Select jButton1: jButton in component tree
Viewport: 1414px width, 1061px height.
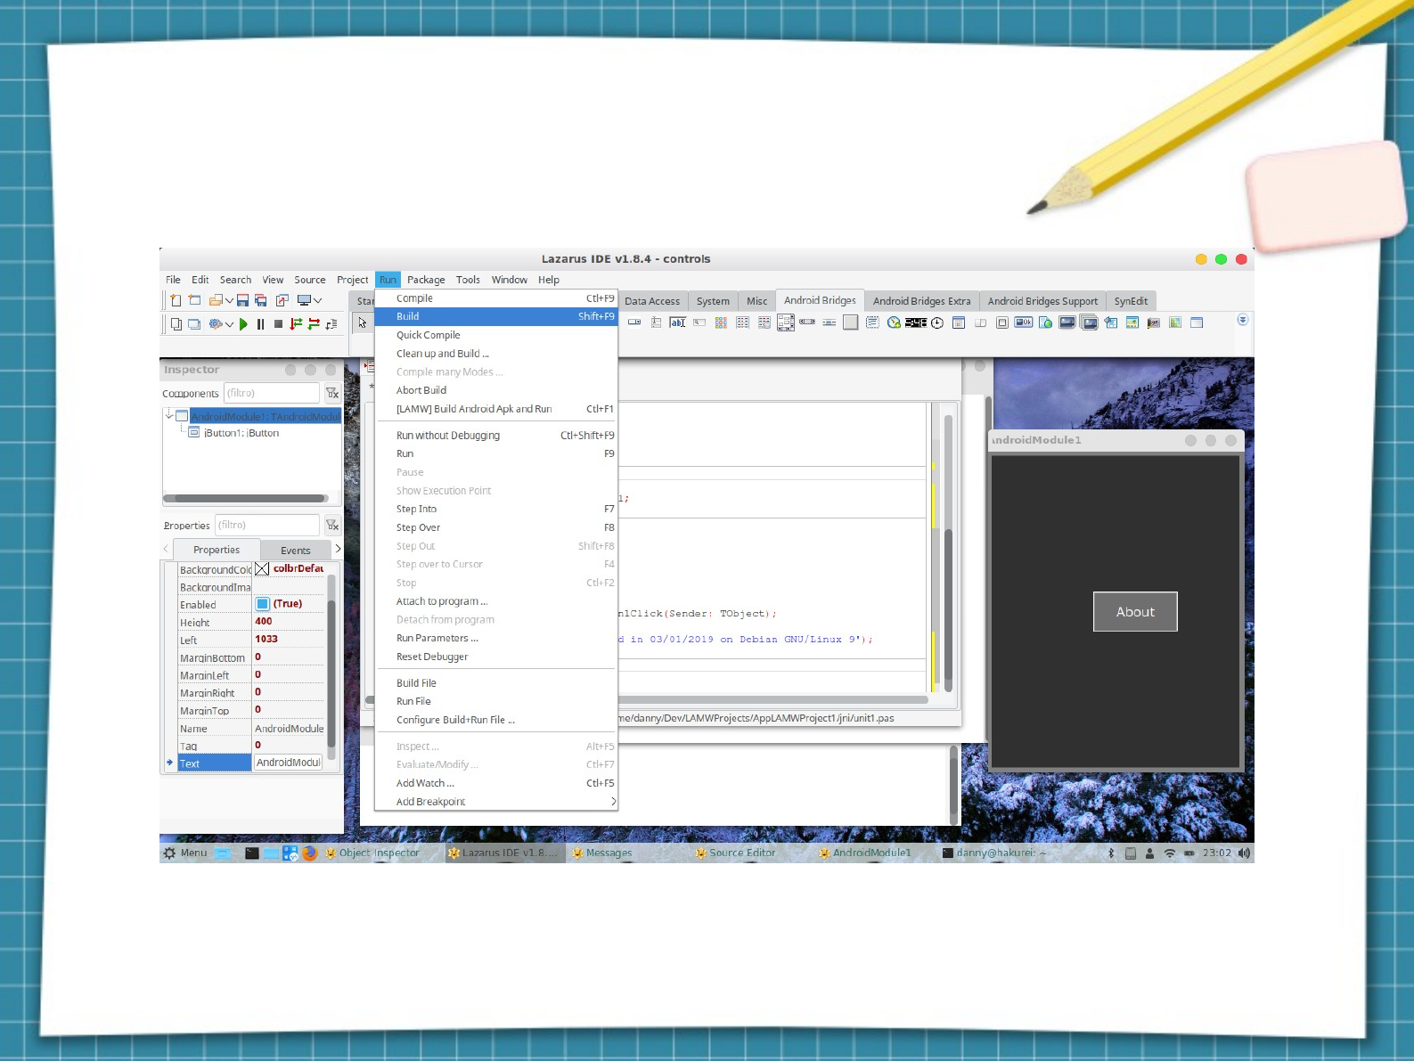pyautogui.click(x=241, y=433)
